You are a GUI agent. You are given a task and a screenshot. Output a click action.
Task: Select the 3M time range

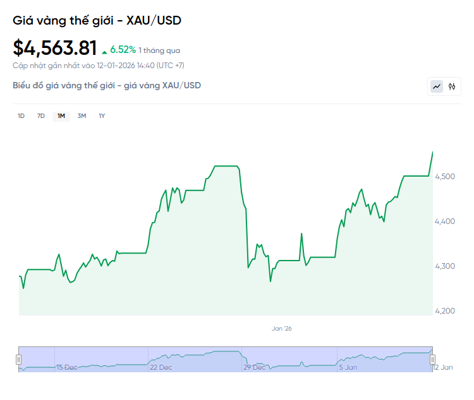(x=82, y=116)
